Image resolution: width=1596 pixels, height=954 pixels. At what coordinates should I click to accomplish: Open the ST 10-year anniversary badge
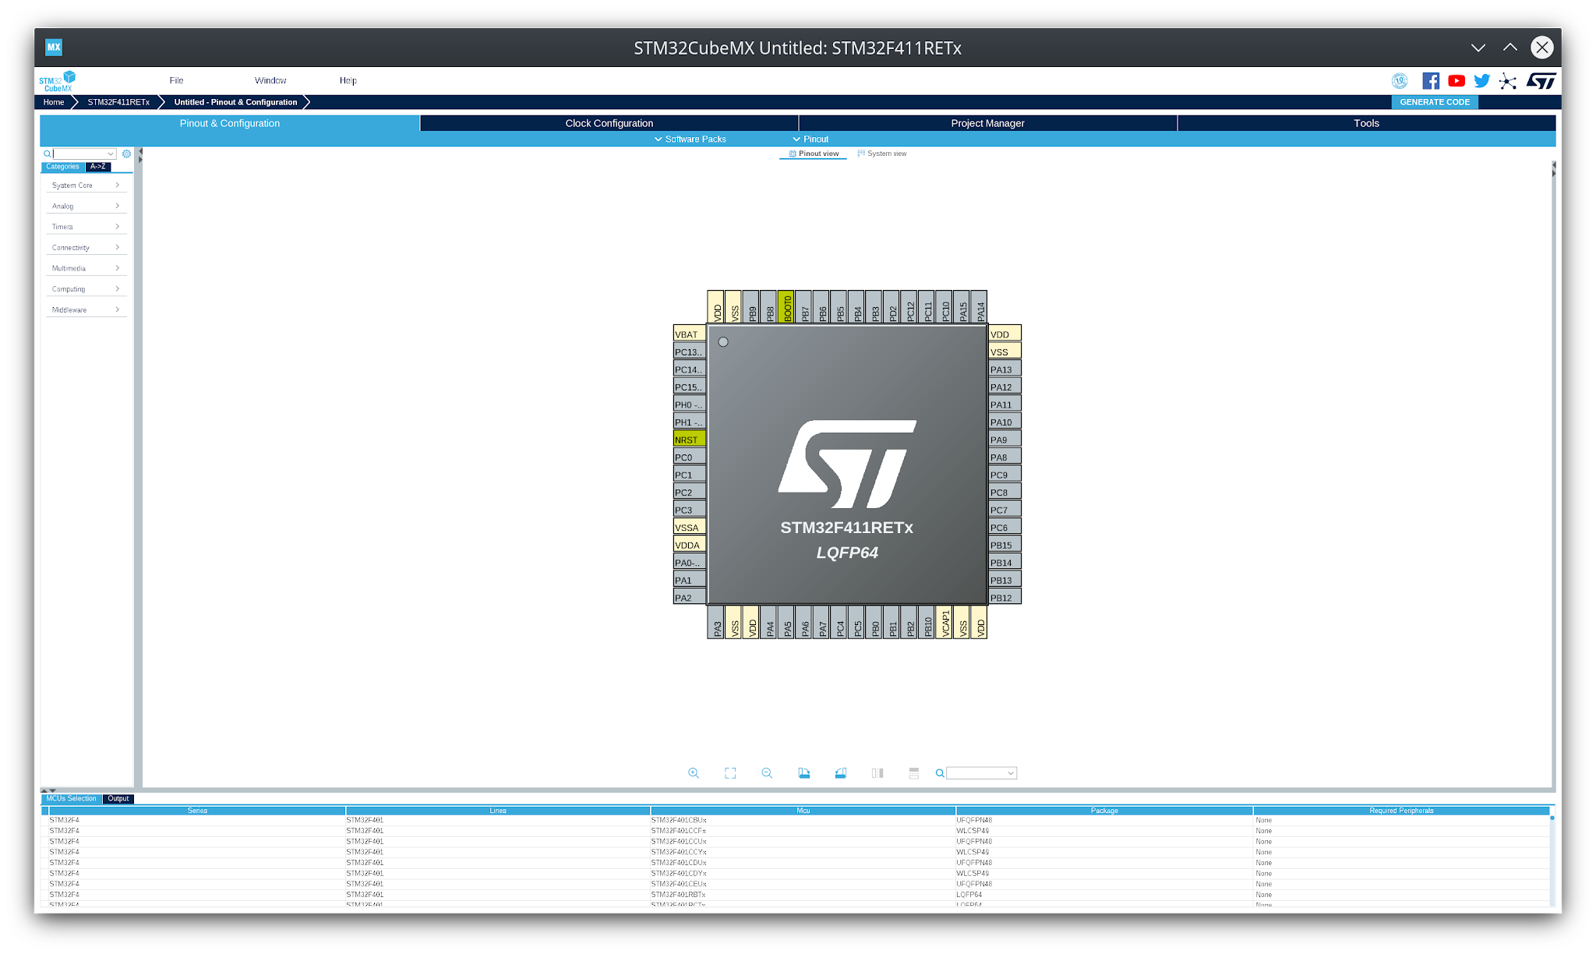tap(1400, 81)
